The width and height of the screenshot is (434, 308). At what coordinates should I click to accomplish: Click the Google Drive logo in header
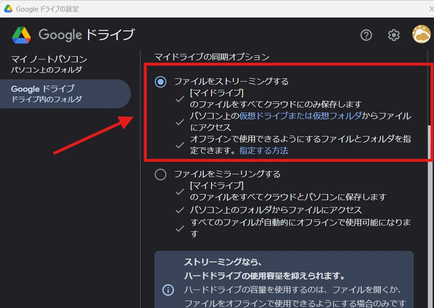pyautogui.click(x=21, y=35)
